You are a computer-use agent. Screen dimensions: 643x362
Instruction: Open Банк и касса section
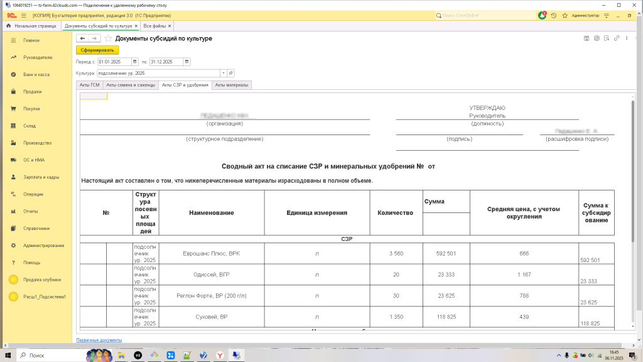click(36, 75)
